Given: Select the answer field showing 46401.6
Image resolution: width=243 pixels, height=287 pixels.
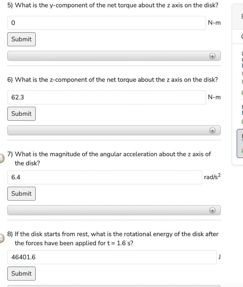Looking at the screenshot, I should tap(112, 257).
